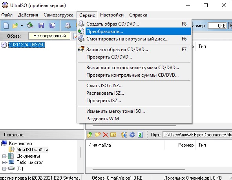Screen dimensions: 232x180
Task: Choose Создать образ CD/DVD... menu entry
Action: point(134,24)
